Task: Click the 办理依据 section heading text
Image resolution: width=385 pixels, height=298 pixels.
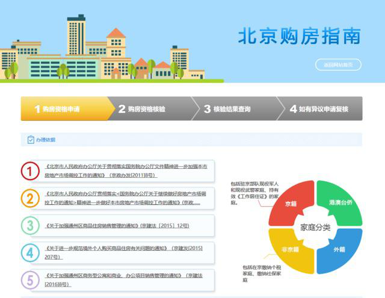Action: click(46, 140)
